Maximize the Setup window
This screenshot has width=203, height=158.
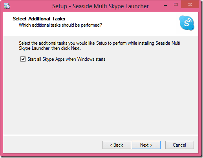point(176,5)
